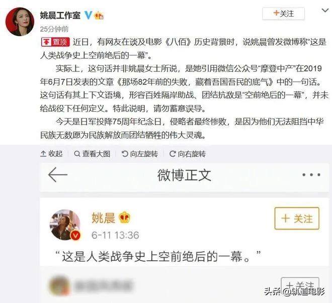This screenshot has height=303, width=332.
Task: Click the blue verified V badge
Action: (x=89, y=15)
